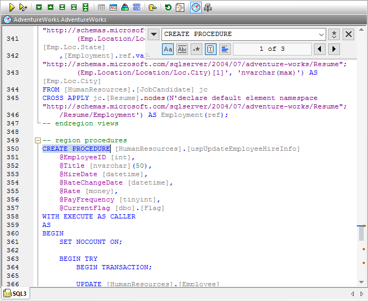Collapse the procedures region at line 349

coord(37,141)
